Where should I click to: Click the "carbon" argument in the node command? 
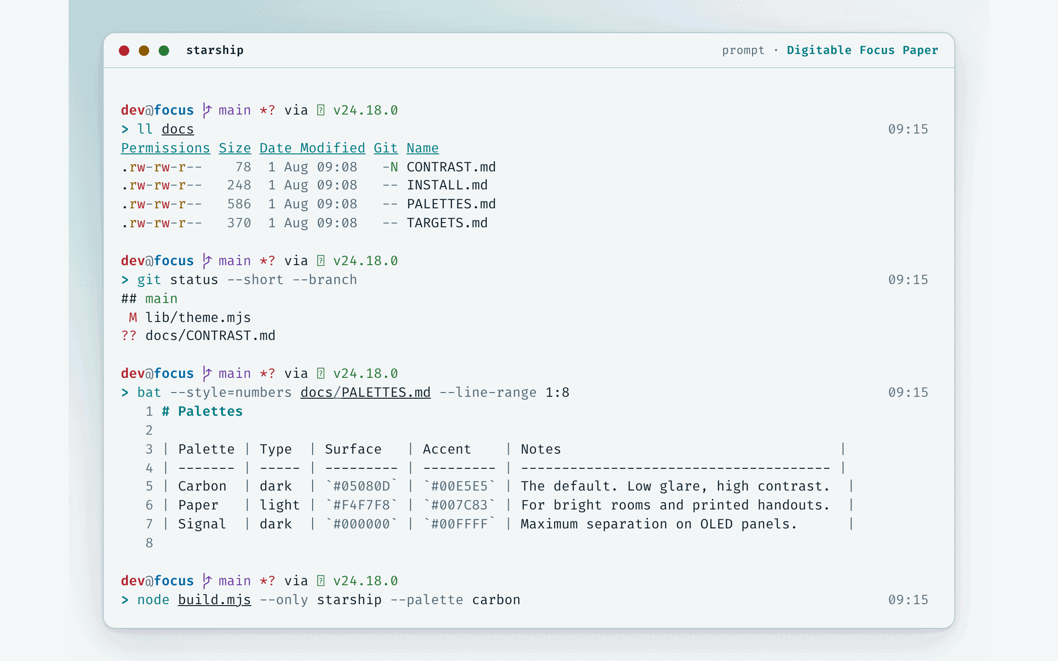pos(496,600)
